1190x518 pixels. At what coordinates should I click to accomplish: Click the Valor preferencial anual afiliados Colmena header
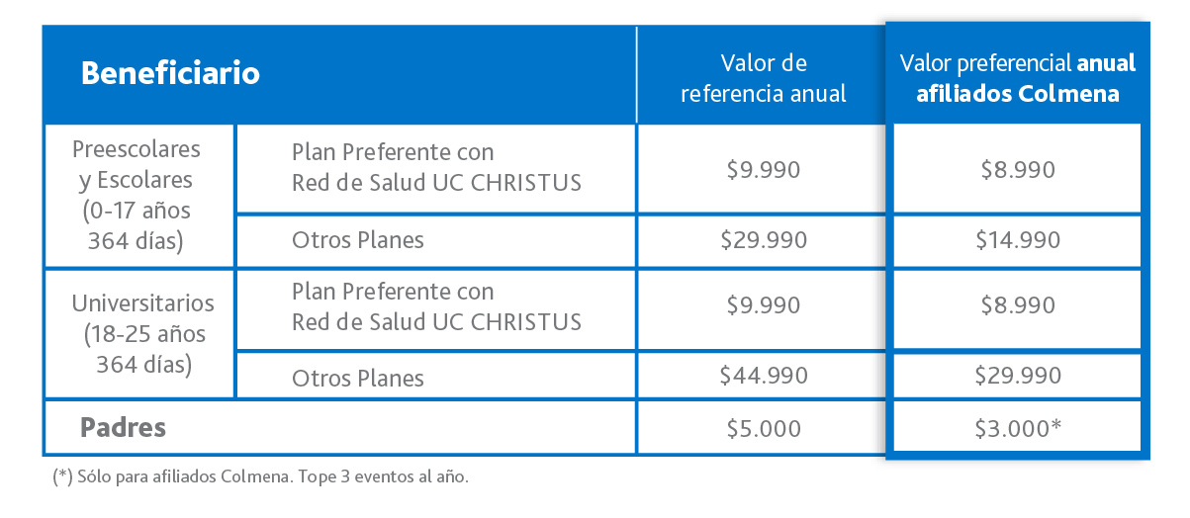coord(1017,79)
